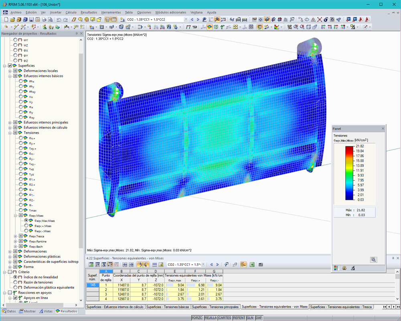Click the view in X direction icon

coord(324,27)
